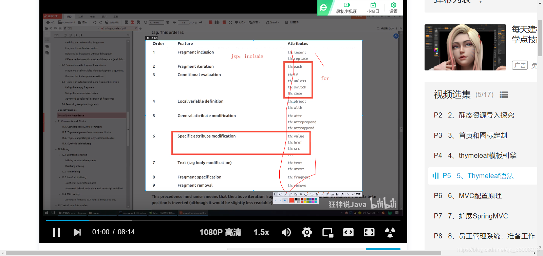Select the text annotation tool

coord(301,194)
